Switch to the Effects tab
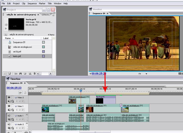This screenshot has width=183, height=133. click(45, 14)
